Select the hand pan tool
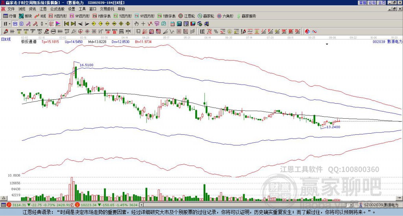This screenshot has height=216, width=403. tap(136, 24)
